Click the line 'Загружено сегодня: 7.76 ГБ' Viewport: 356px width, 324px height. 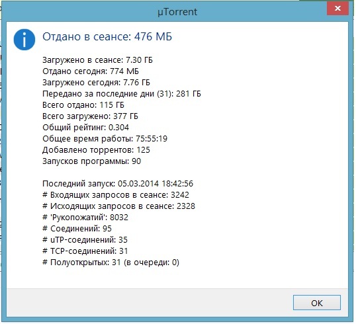coord(96,83)
